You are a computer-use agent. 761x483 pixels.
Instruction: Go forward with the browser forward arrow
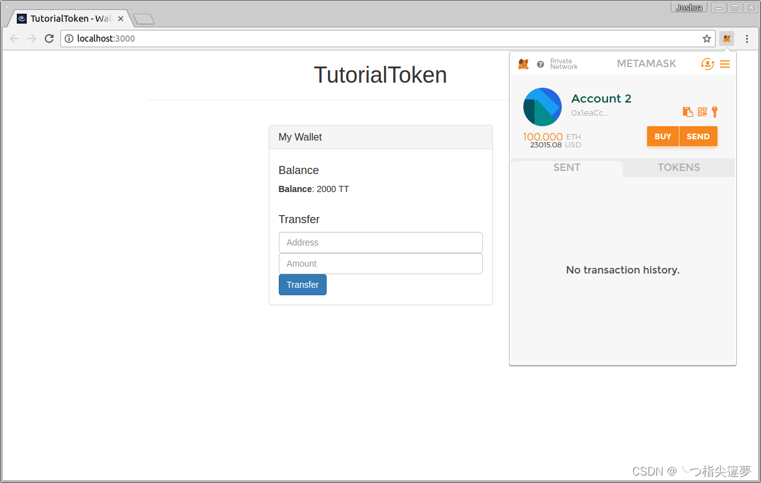tap(32, 39)
